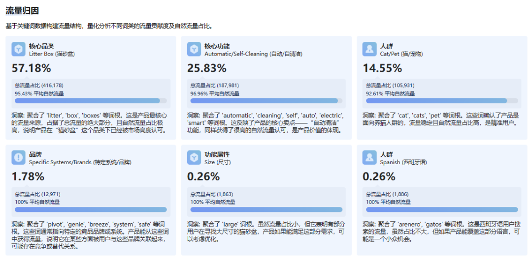Screen dimensions: 532x261
Task: Click the 功能属性 card title
Action: coord(217,155)
